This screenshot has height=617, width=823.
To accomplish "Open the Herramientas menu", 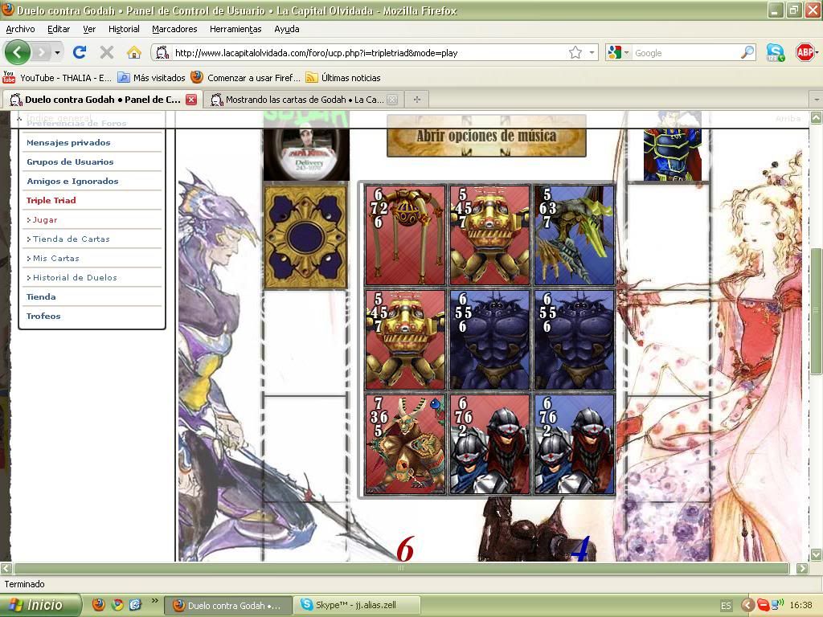I will [235, 30].
